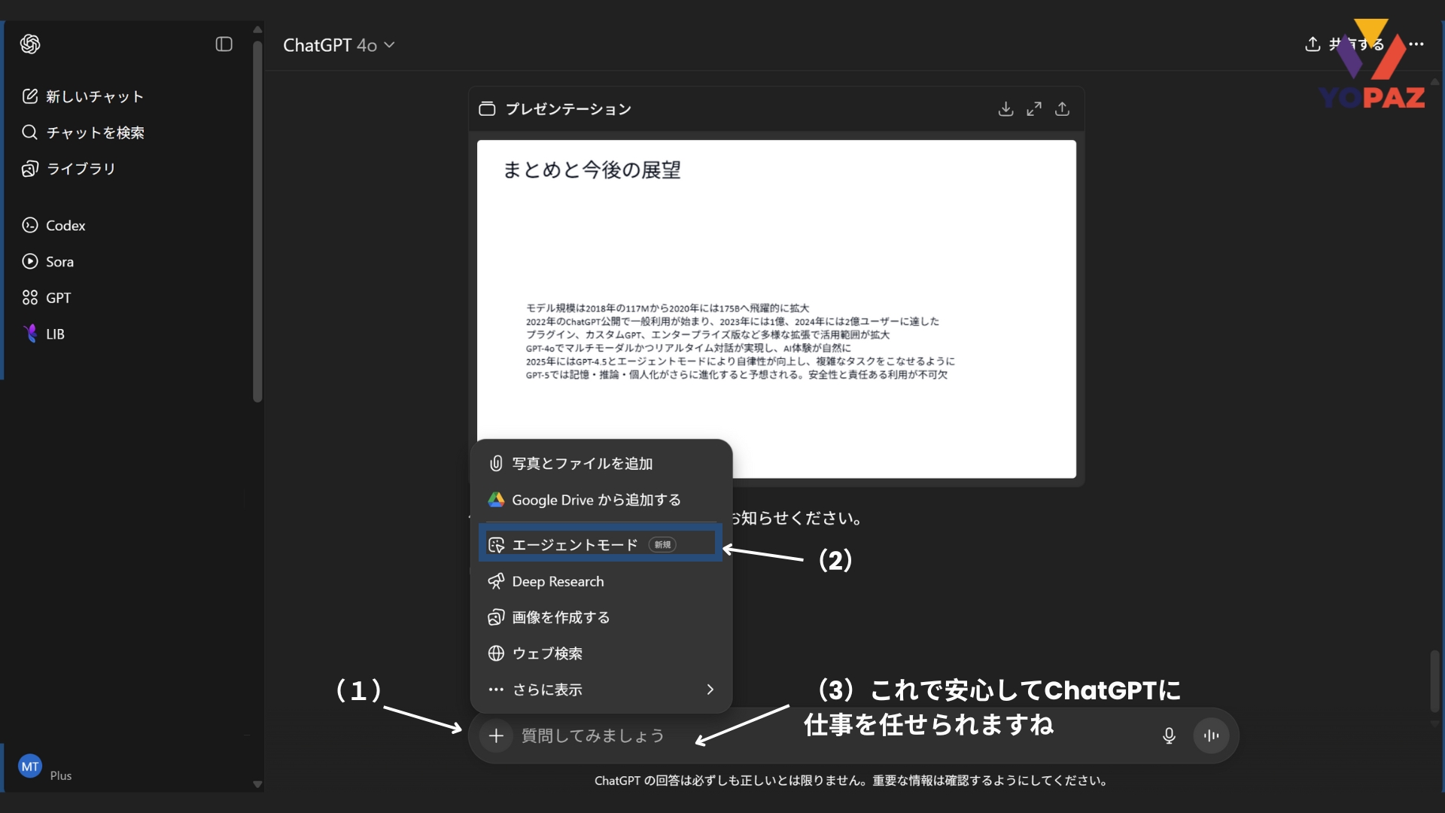
Task: Open Sora from the sidebar
Action: pos(48,261)
